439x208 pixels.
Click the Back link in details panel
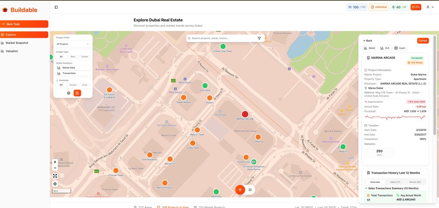pos(368,41)
